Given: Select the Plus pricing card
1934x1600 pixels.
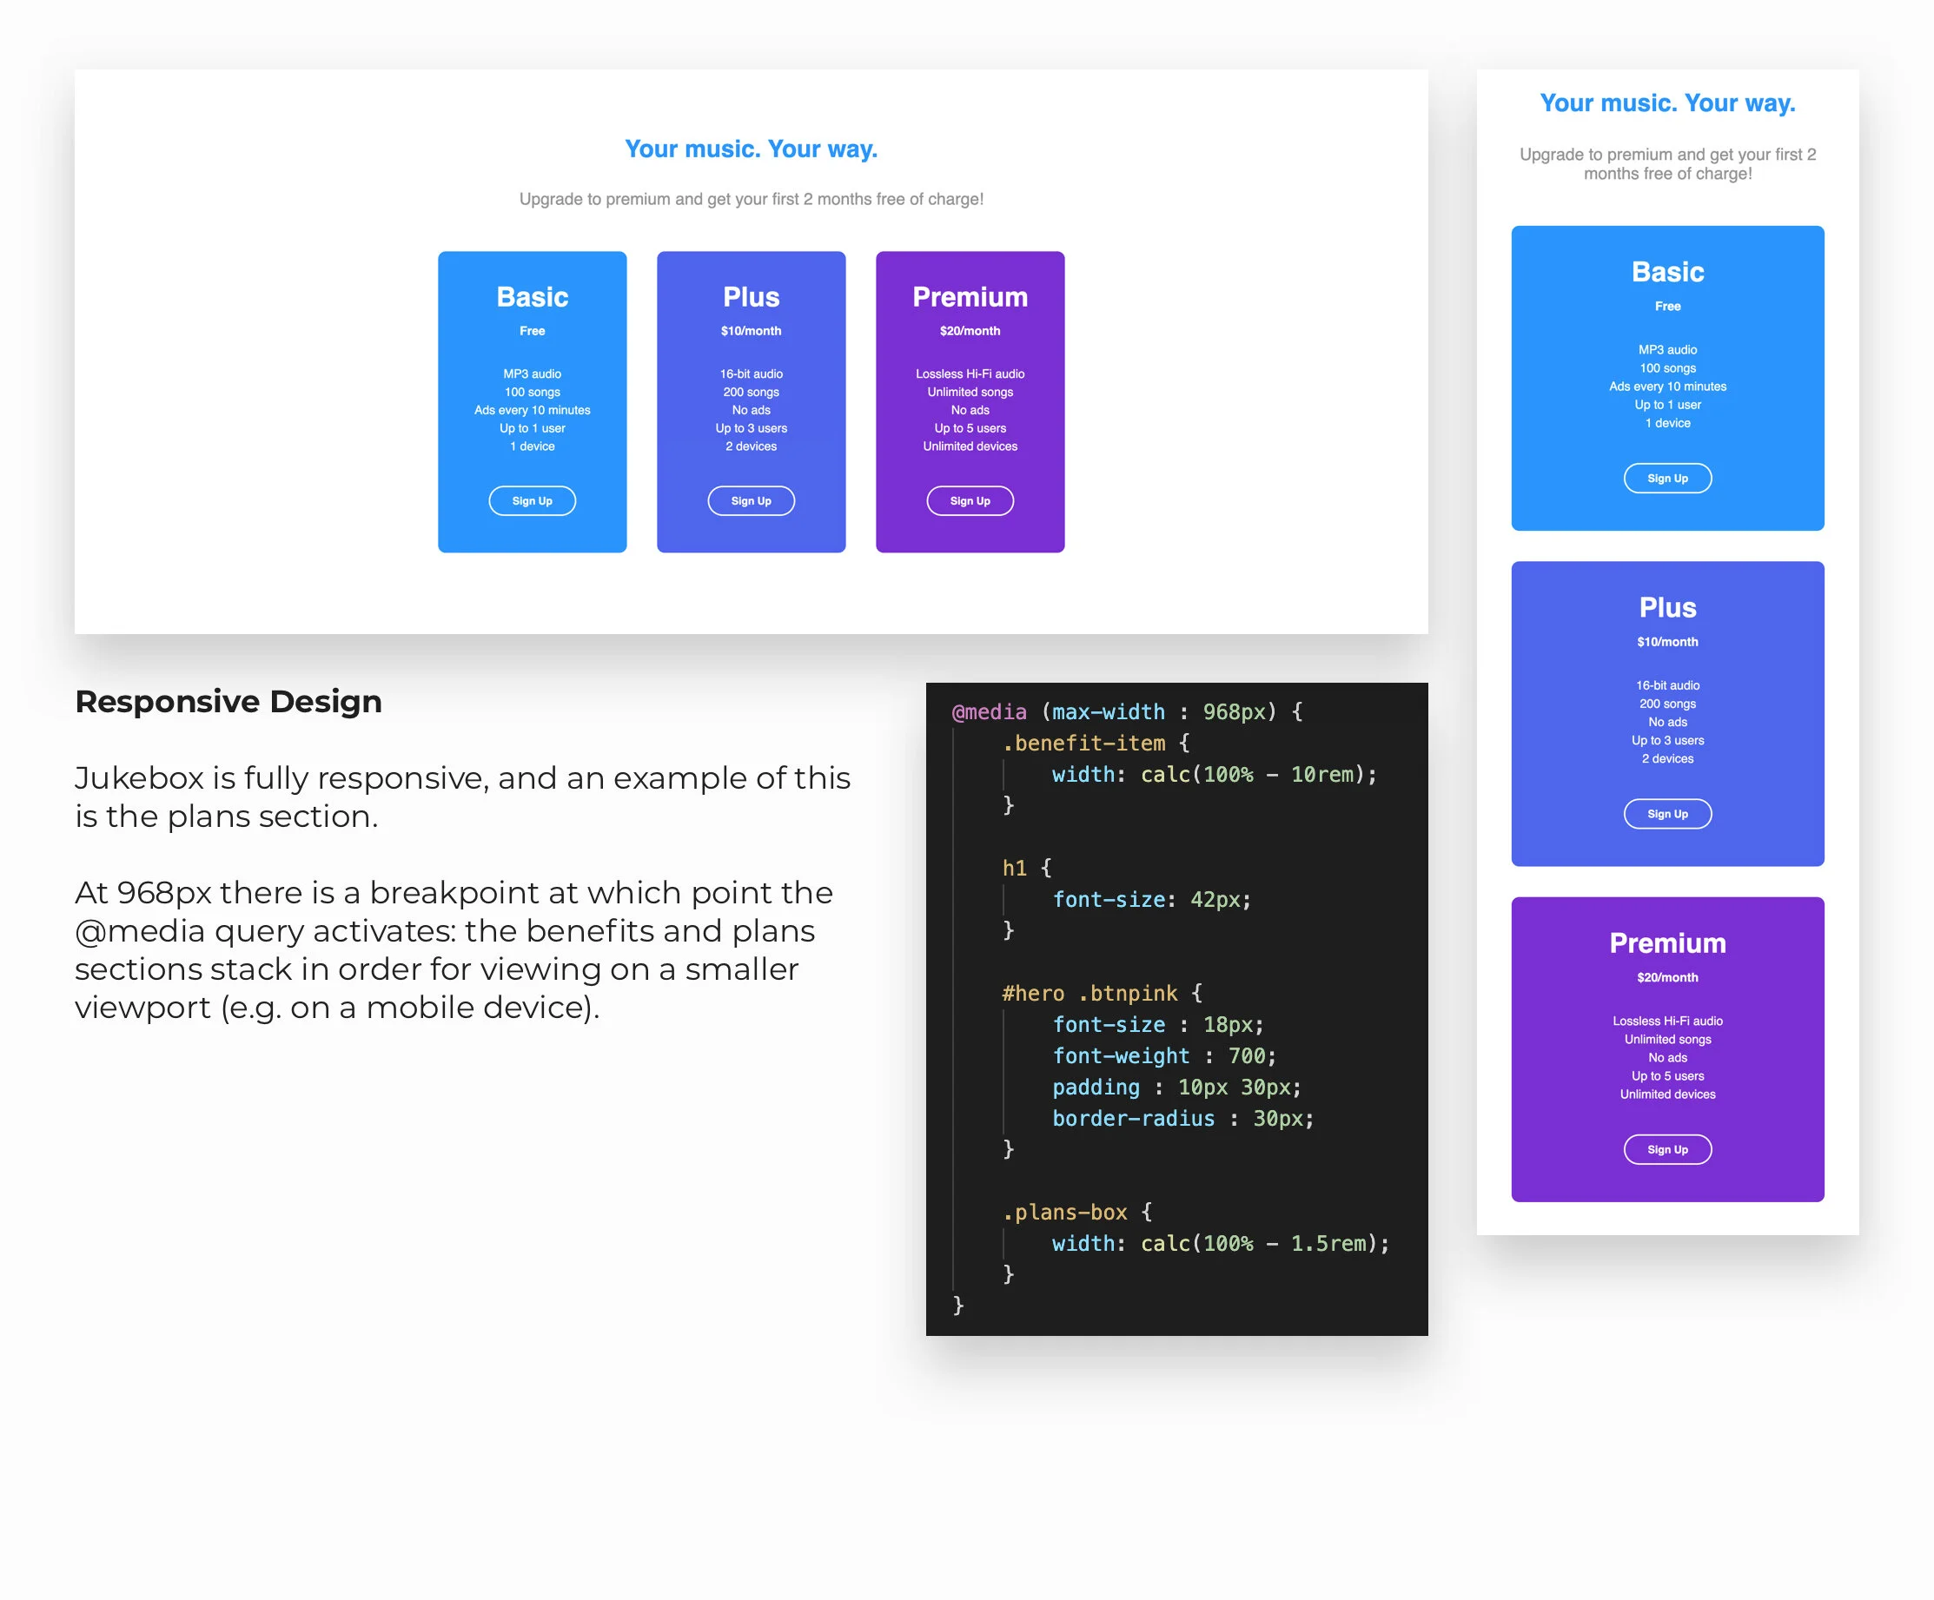Looking at the screenshot, I should (751, 400).
